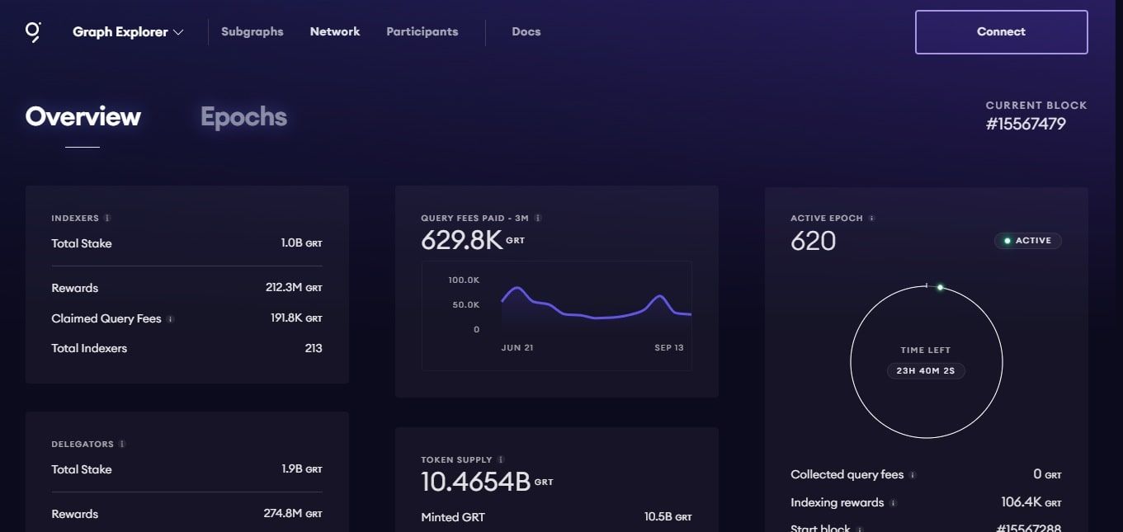Click Collected query fees value 0 GRT
Screen dimensions: 1123x532
1047,474
